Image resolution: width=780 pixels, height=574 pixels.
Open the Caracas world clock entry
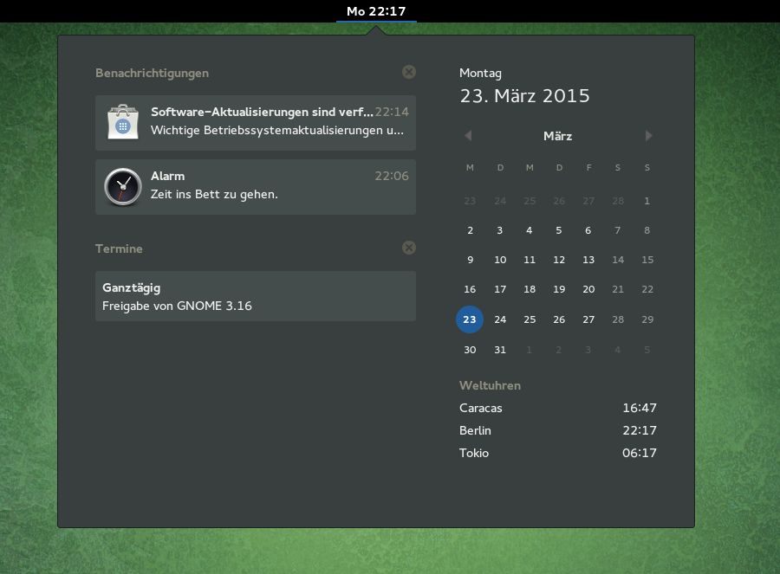pos(557,408)
